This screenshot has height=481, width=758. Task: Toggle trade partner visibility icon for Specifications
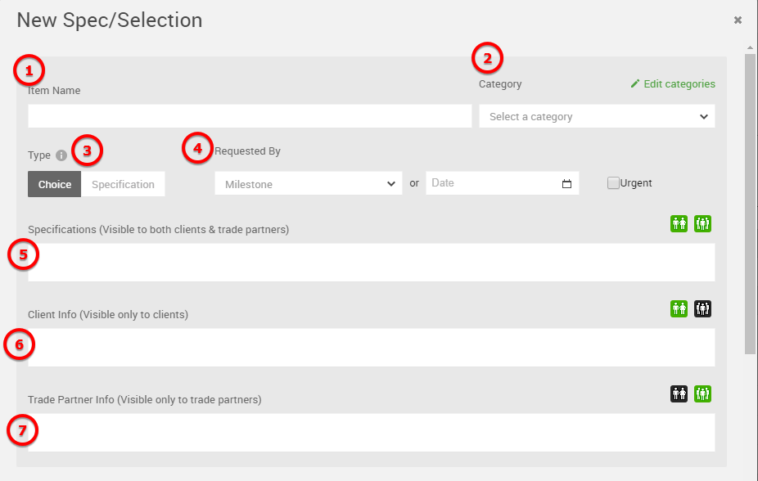(x=702, y=223)
